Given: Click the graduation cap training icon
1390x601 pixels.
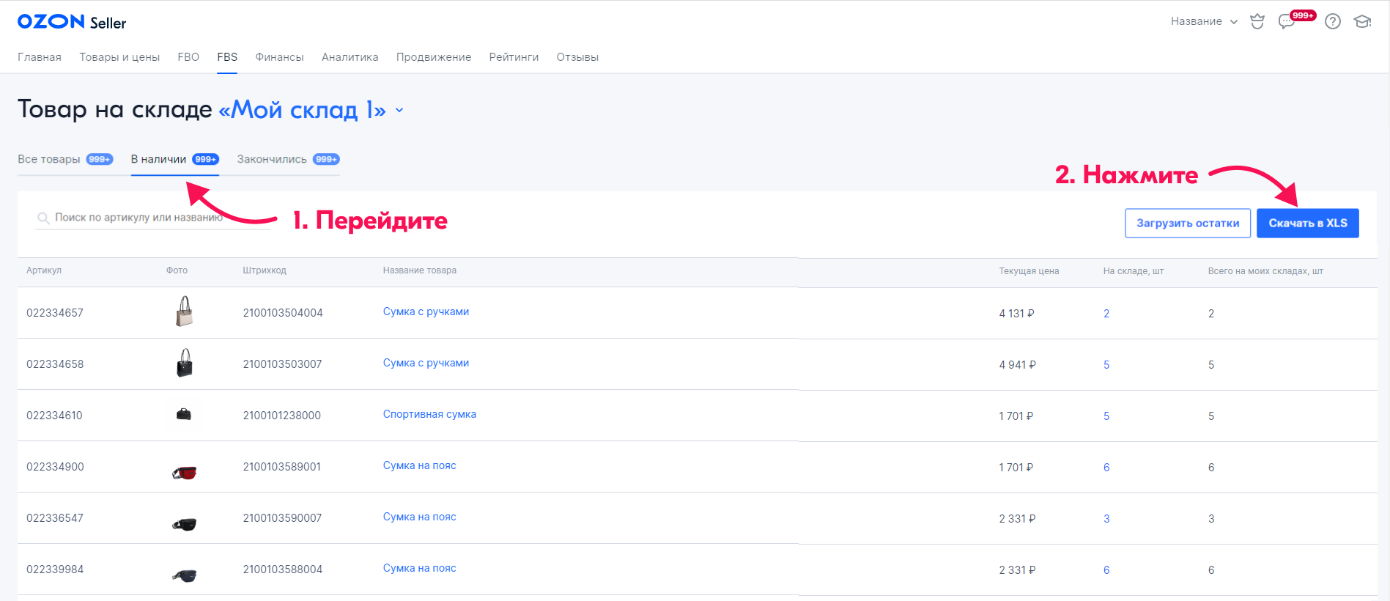Looking at the screenshot, I should [1362, 22].
